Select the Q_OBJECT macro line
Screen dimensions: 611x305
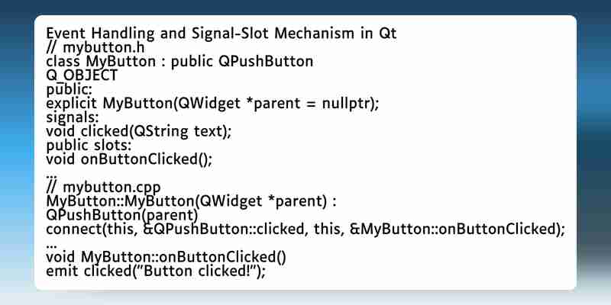[82, 75]
